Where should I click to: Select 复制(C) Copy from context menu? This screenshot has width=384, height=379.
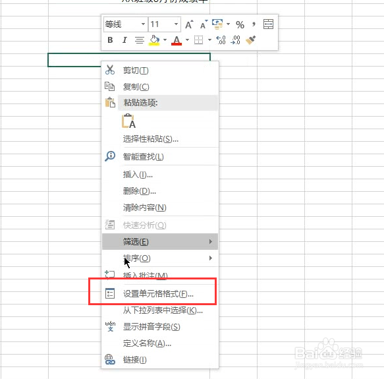(160, 86)
